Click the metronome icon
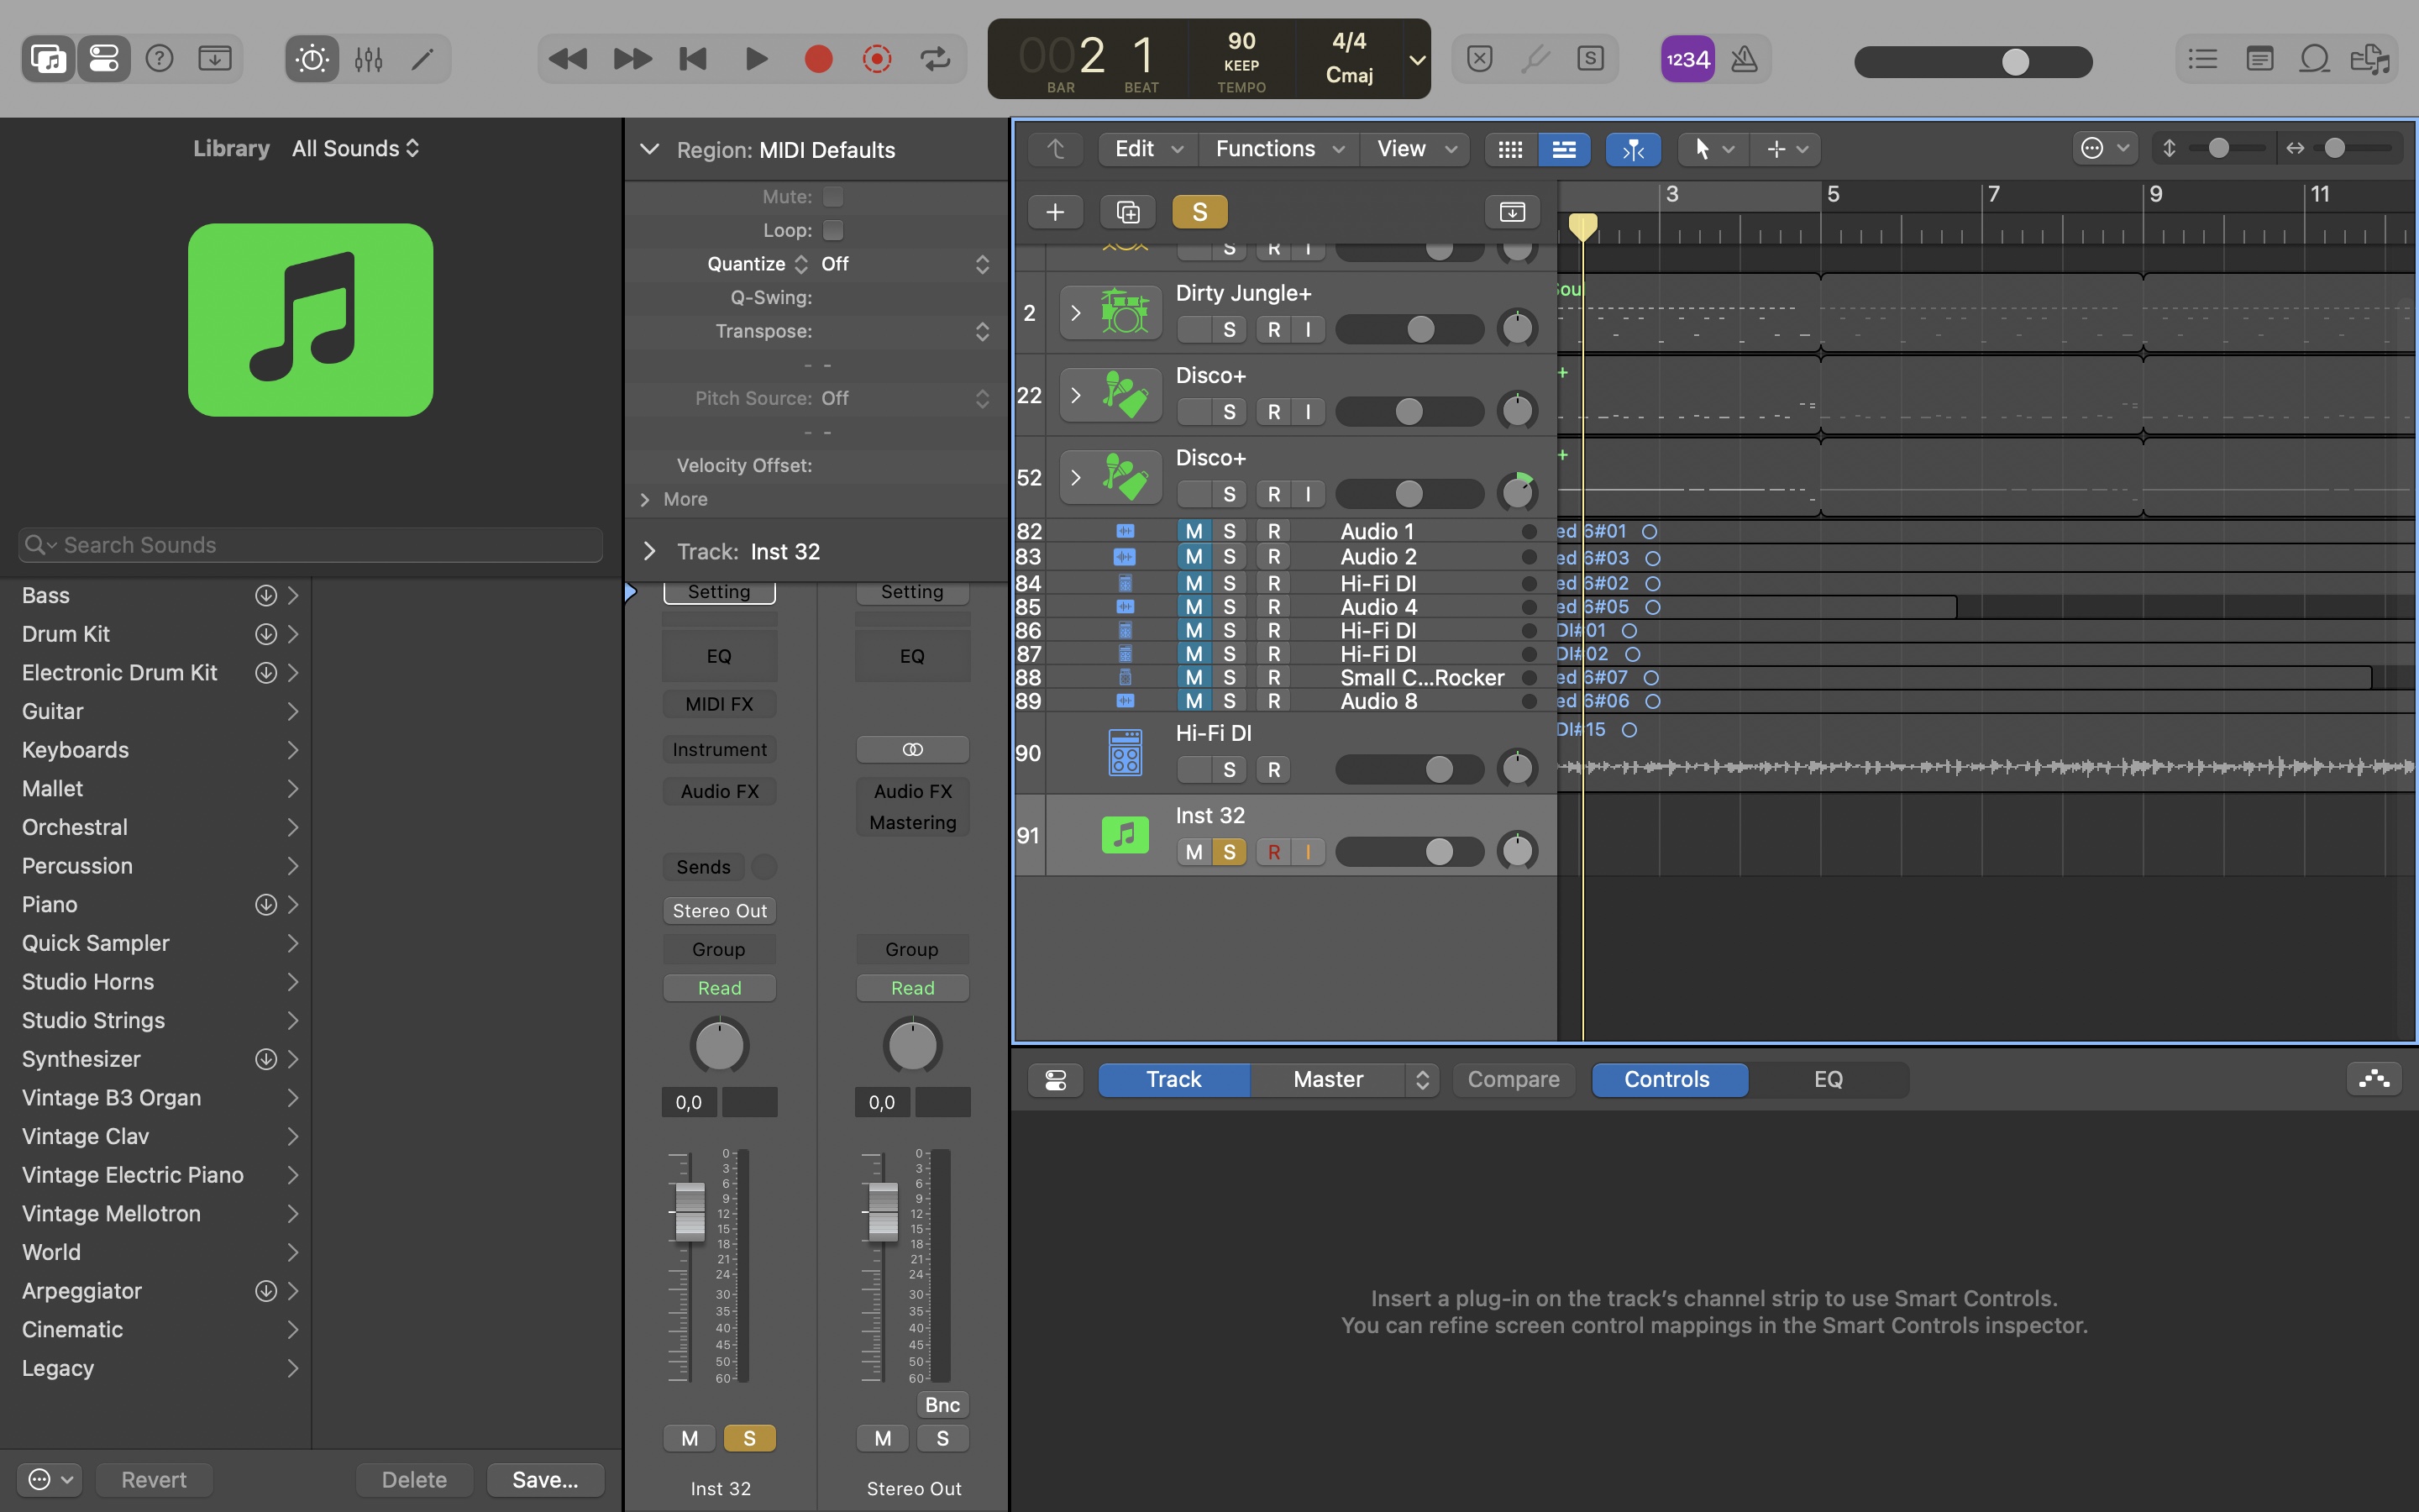The width and height of the screenshot is (2419, 1512). [1745, 59]
